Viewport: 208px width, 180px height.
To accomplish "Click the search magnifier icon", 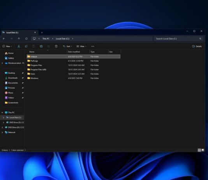I will (x=200, y=39).
